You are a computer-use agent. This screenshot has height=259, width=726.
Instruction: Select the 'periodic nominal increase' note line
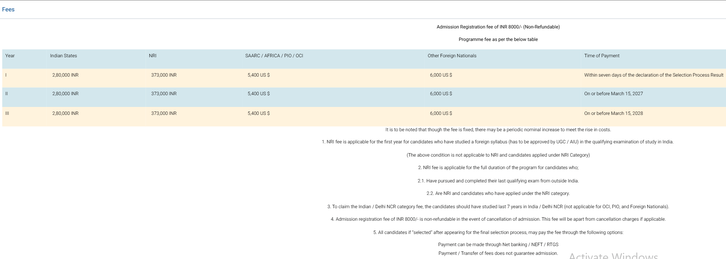point(498,130)
